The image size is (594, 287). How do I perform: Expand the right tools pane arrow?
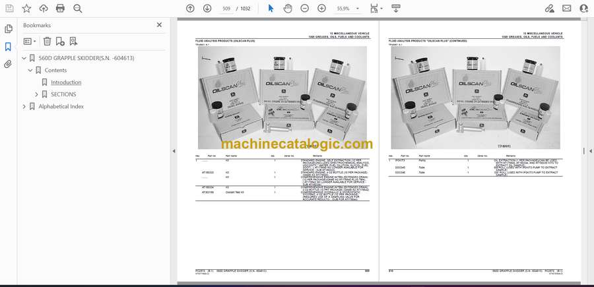(590, 151)
